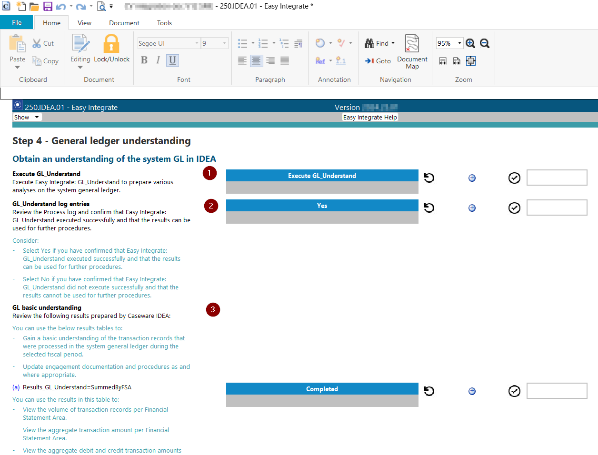Toggle underline formatting
The image size is (598, 455).
tap(172, 60)
